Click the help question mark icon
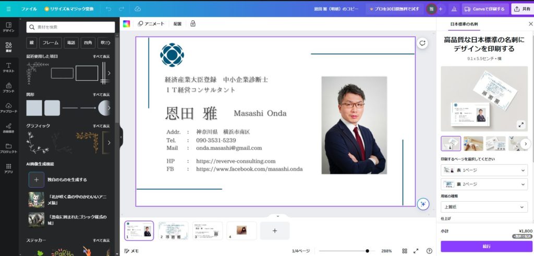Screen dimensions: 534x256 coord(429,251)
